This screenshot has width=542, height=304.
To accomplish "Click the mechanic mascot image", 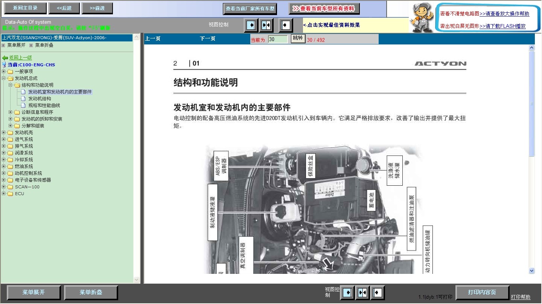I will 422,18.
